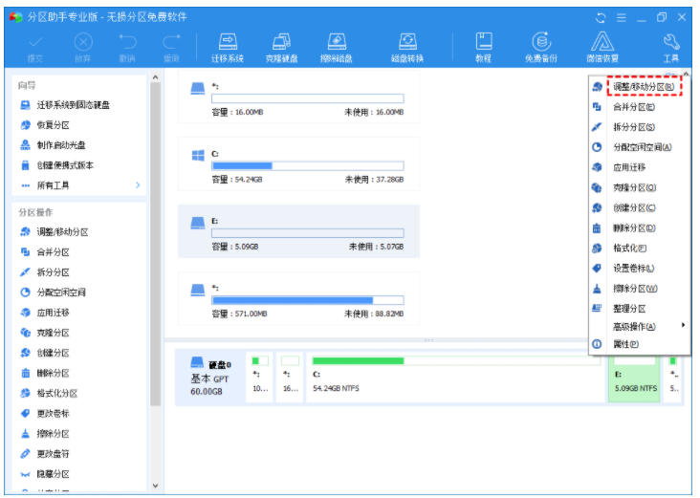The height and width of the screenshot is (498, 700).
Task: Open the 工具 tools icon in toolbar
Action: click(670, 47)
